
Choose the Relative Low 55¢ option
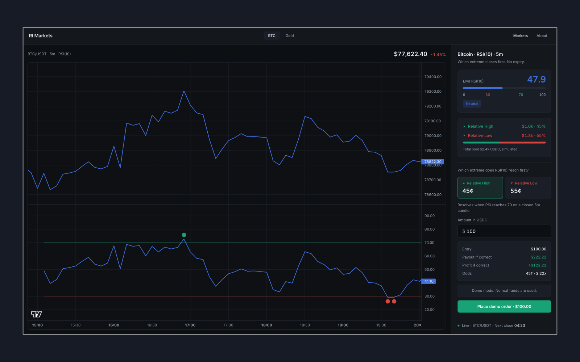click(528, 188)
